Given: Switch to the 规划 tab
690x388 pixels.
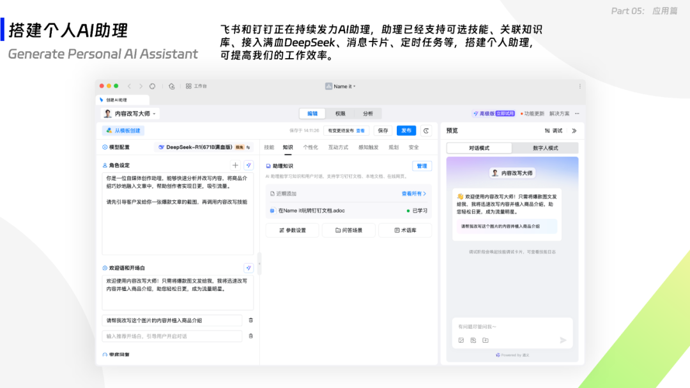Looking at the screenshot, I should tap(394, 147).
